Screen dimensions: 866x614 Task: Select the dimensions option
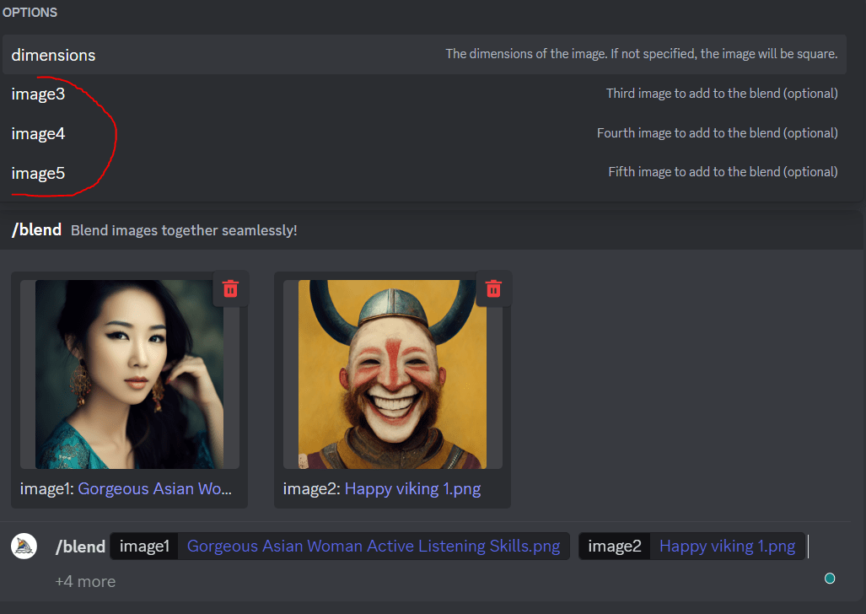(x=424, y=55)
